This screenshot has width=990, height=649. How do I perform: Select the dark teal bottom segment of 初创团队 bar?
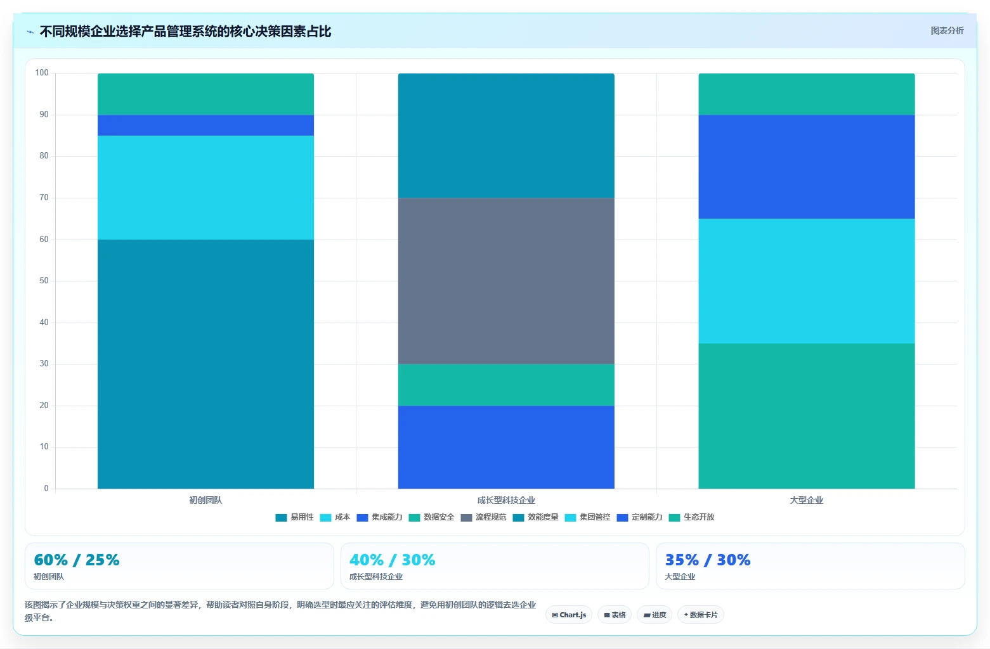tap(205, 364)
